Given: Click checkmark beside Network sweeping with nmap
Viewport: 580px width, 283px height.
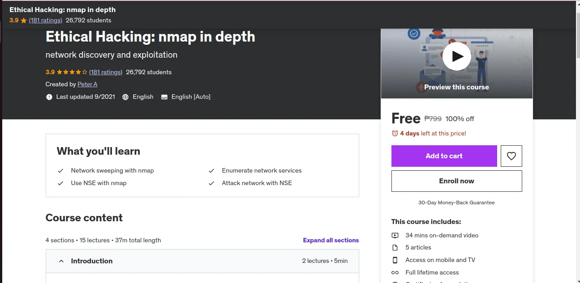Looking at the screenshot, I should [60, 171].
